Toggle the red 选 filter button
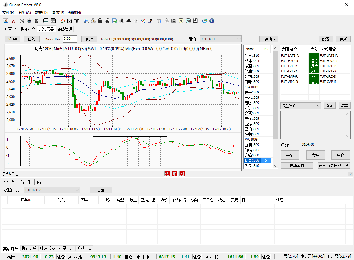This screenshot has width=354, height=260. 167,174
